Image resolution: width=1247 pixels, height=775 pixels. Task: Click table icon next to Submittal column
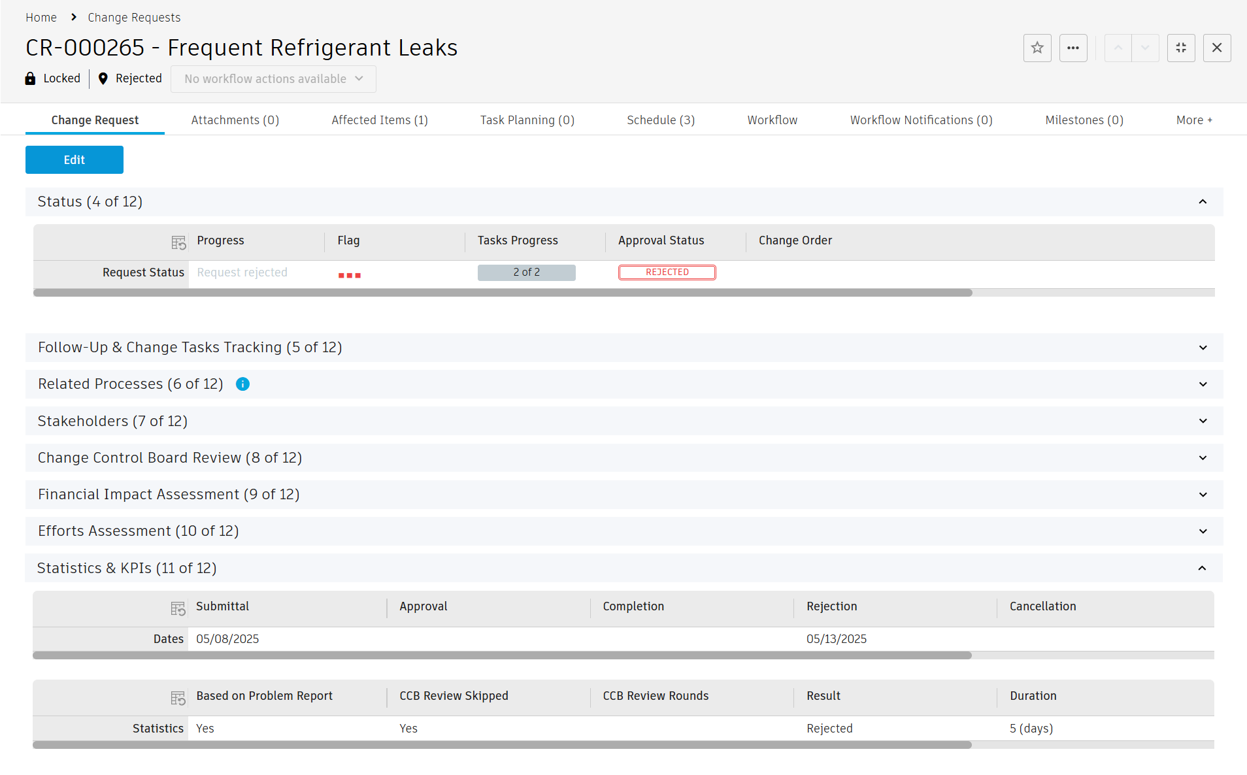pyautogui.click(x=178, y=608)
